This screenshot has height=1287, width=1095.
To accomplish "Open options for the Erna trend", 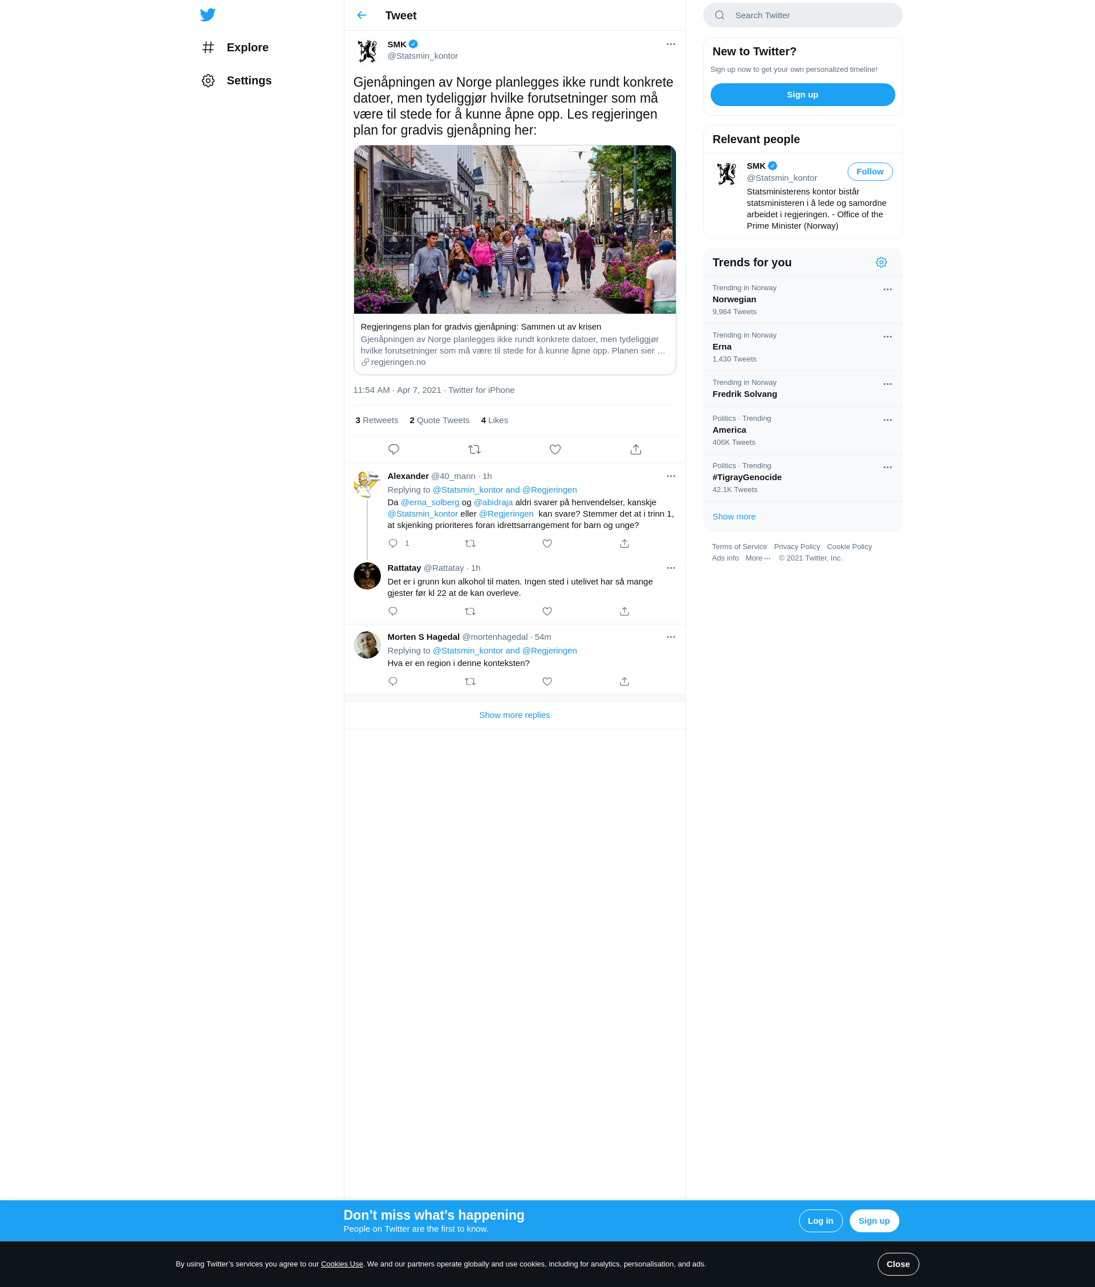I will 887,336.
